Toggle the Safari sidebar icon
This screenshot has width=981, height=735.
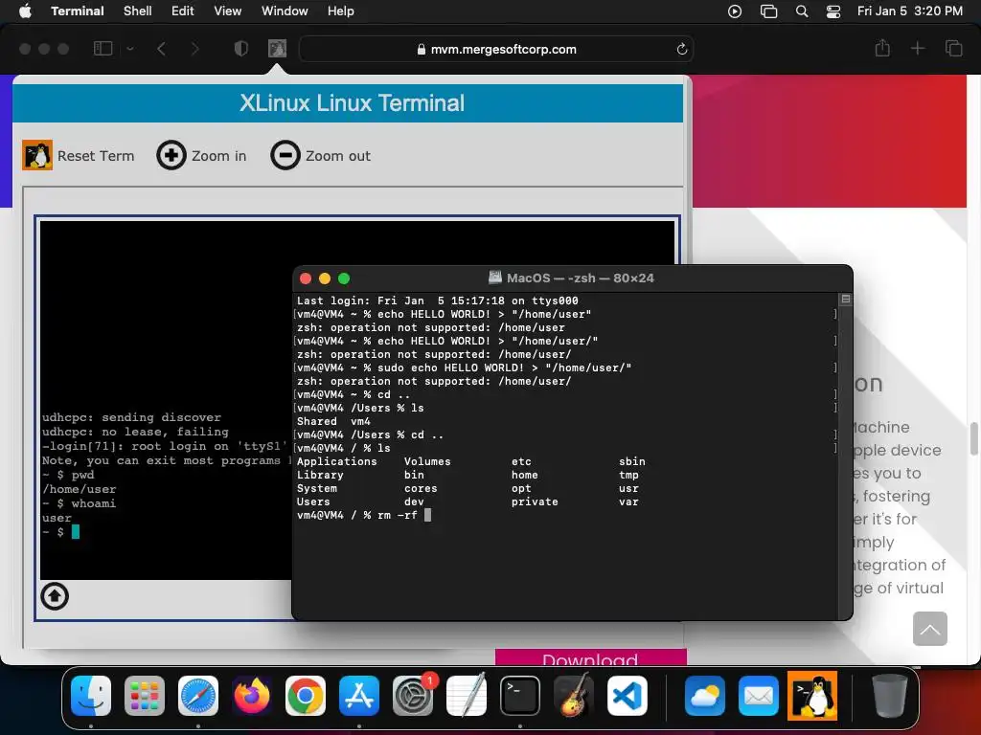[103, 48]
